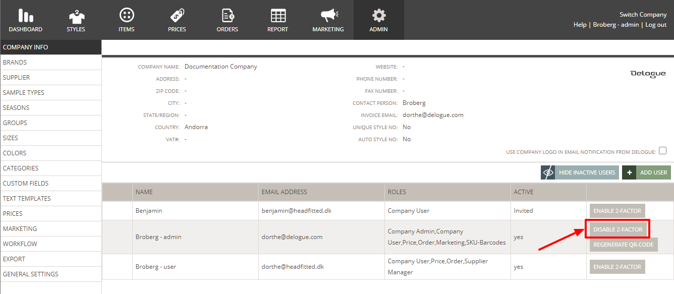Select Brands in the left sidebar
This screenshot has width=674, height=294.
coord(15,63)
